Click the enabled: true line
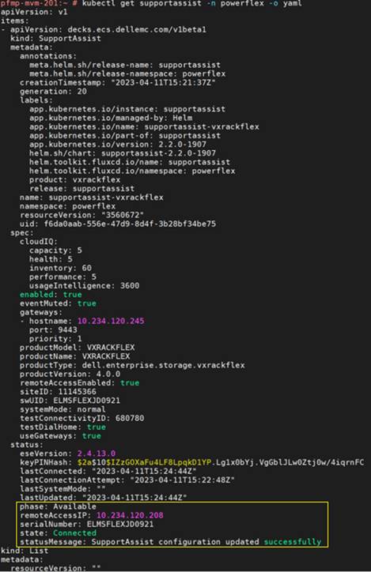 point(51,295)
